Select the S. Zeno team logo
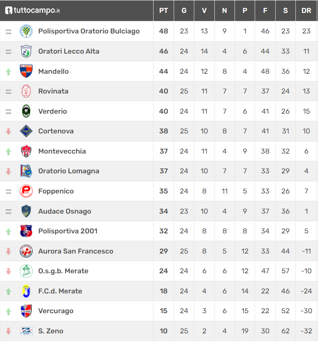318x341 pixels. click(26, 331)
